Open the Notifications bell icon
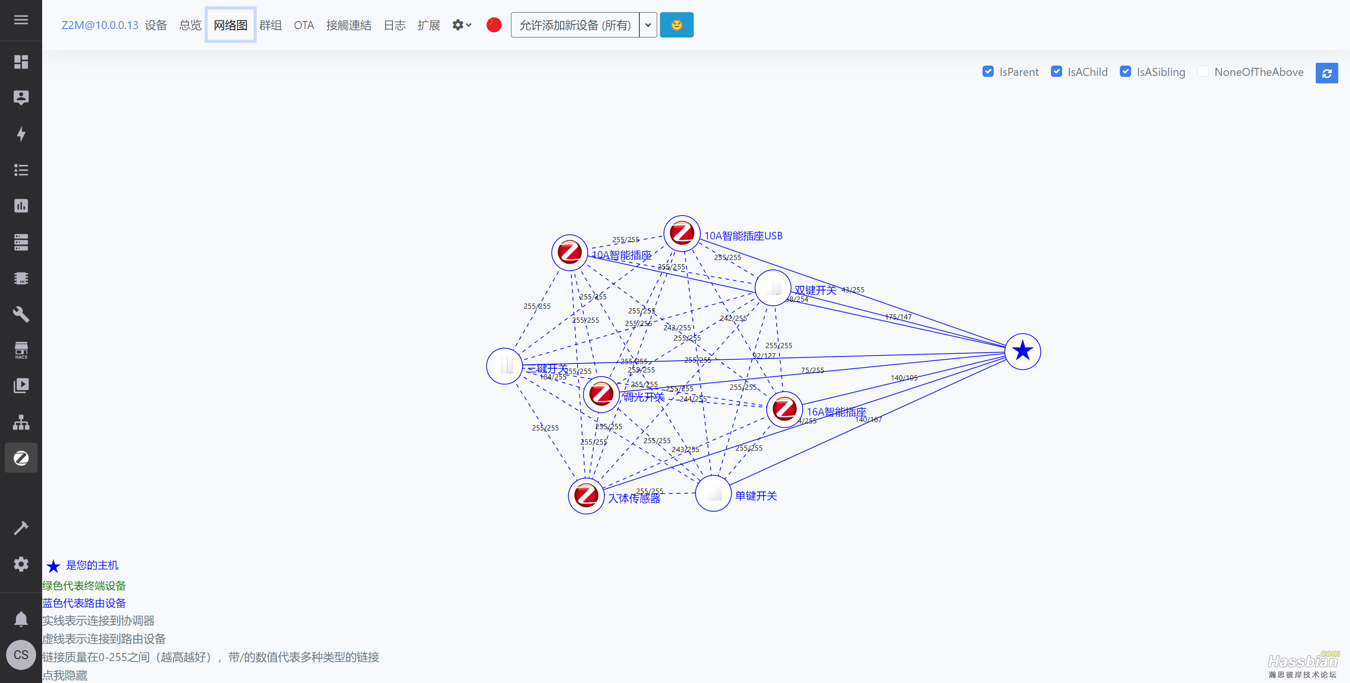 click(21, 619)
